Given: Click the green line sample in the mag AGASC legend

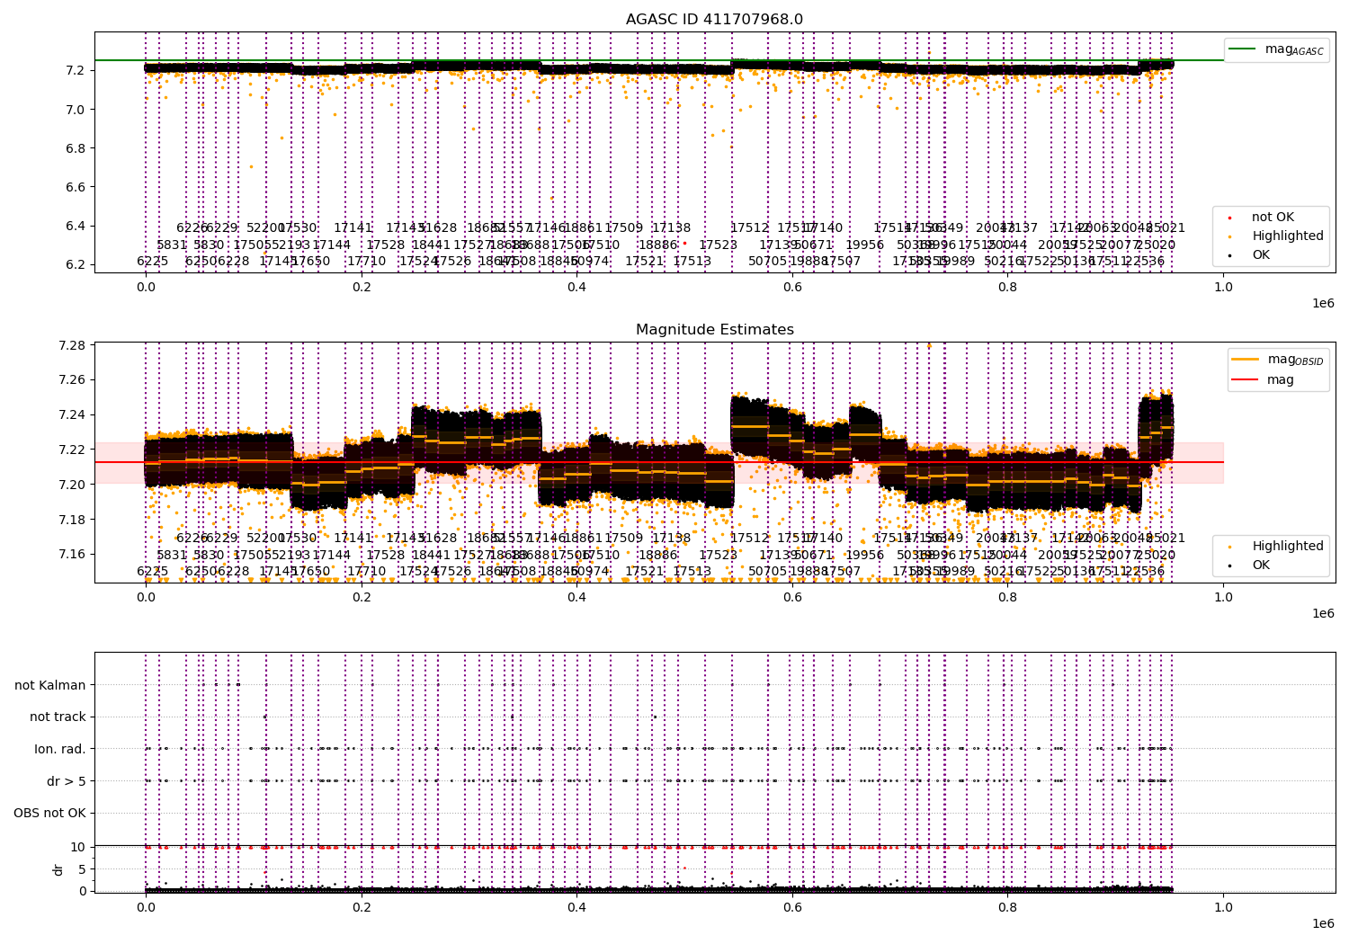Looking at the screenshot, I should [1242, 49].
